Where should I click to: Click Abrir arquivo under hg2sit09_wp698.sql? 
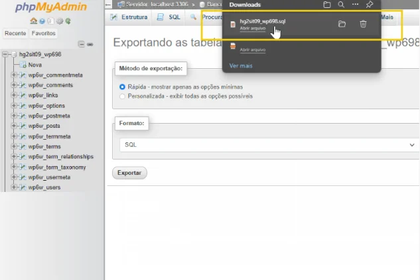click(x=253, y=28)
